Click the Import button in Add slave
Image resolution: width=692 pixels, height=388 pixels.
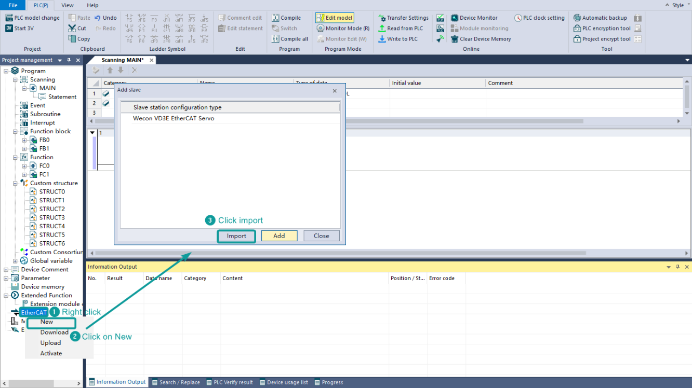click(236, 236)
